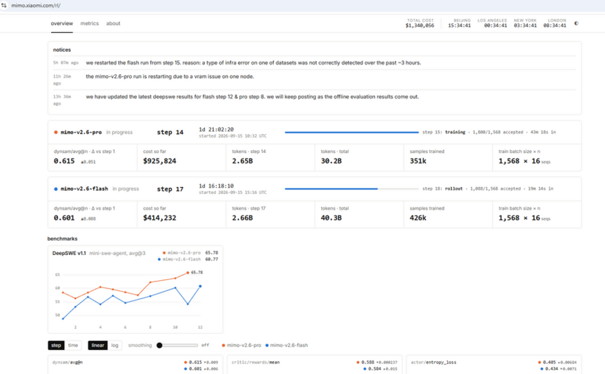
Task: Click the pro tokens total 30.2B
Action: click(331, 161)
